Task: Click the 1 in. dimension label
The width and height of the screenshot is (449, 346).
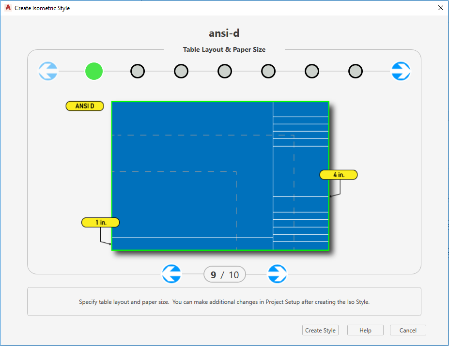Action: [101, 223]
